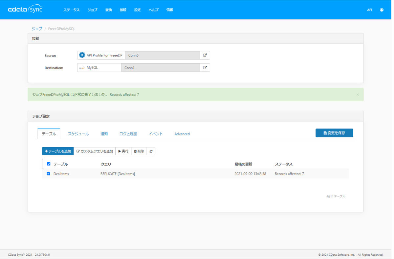Screen dimensions: 394x259
Task: Open the user account icon
Action: 382,10
